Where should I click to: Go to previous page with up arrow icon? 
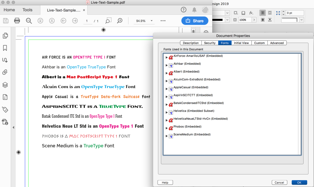pyautogui.click(x=40, y=21)
